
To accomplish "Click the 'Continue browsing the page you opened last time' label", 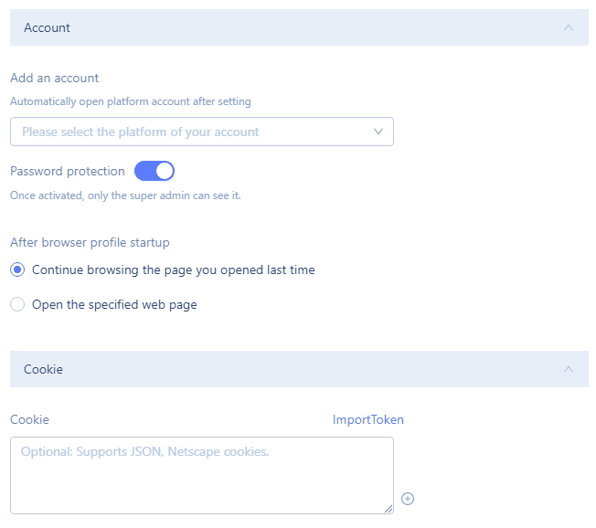I will (174, 269).
